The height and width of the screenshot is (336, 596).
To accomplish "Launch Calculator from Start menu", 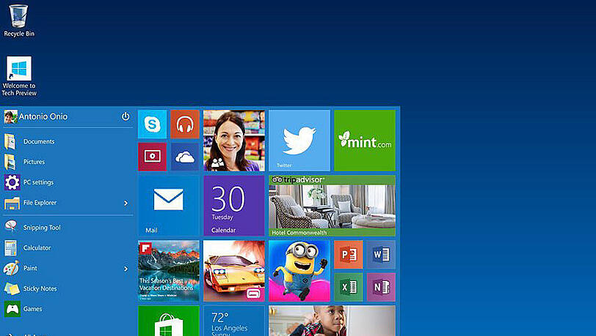I will click(x=68, y=247).
